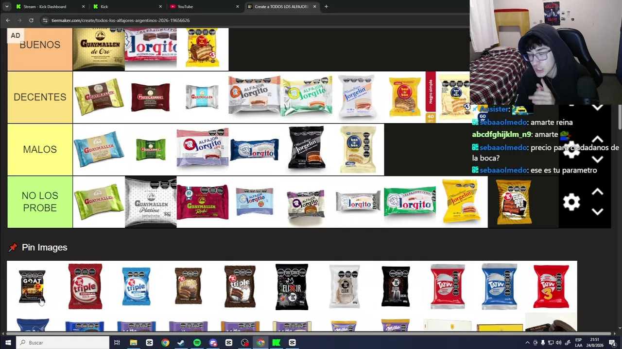Click the vertical page scrollbar

coord(620,116)
